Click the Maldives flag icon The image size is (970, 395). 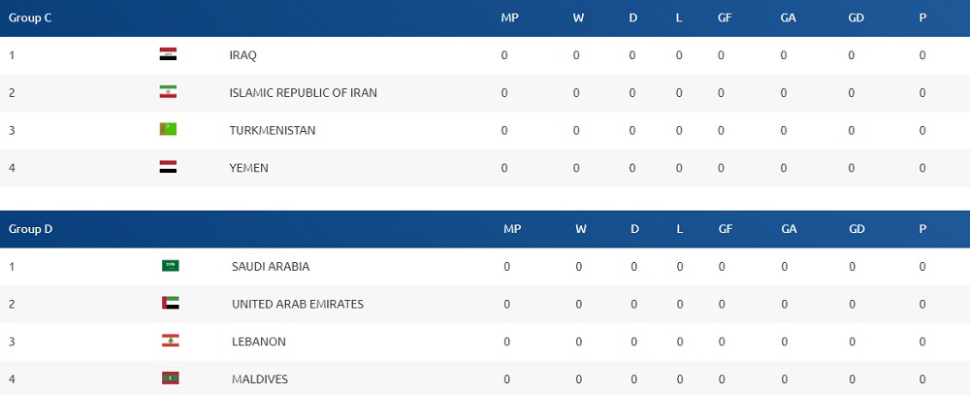(170, 379)
